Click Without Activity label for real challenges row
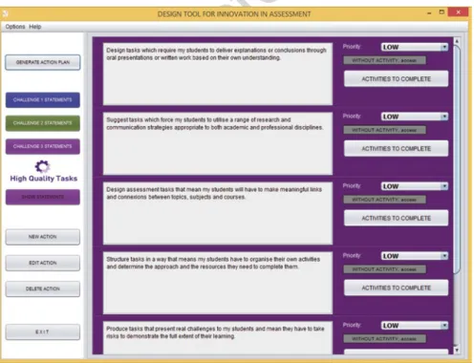474x363 pixels. 384,338
